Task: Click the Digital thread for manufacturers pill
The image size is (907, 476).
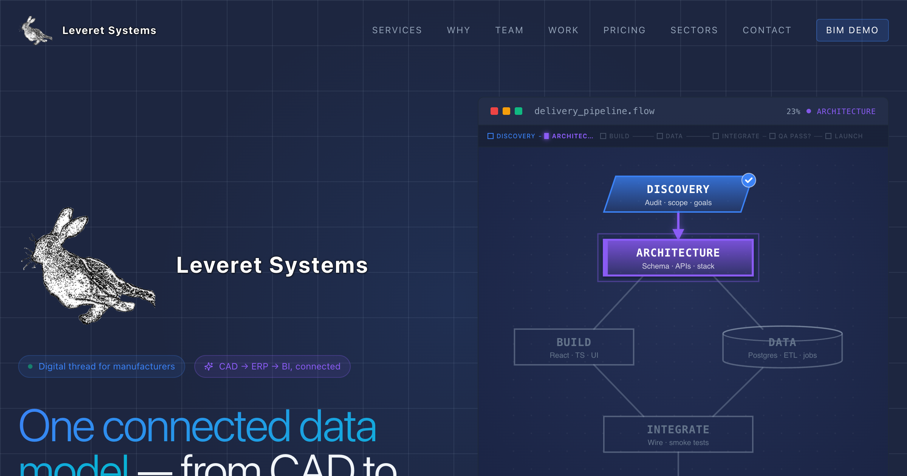Action: [101, 366]
